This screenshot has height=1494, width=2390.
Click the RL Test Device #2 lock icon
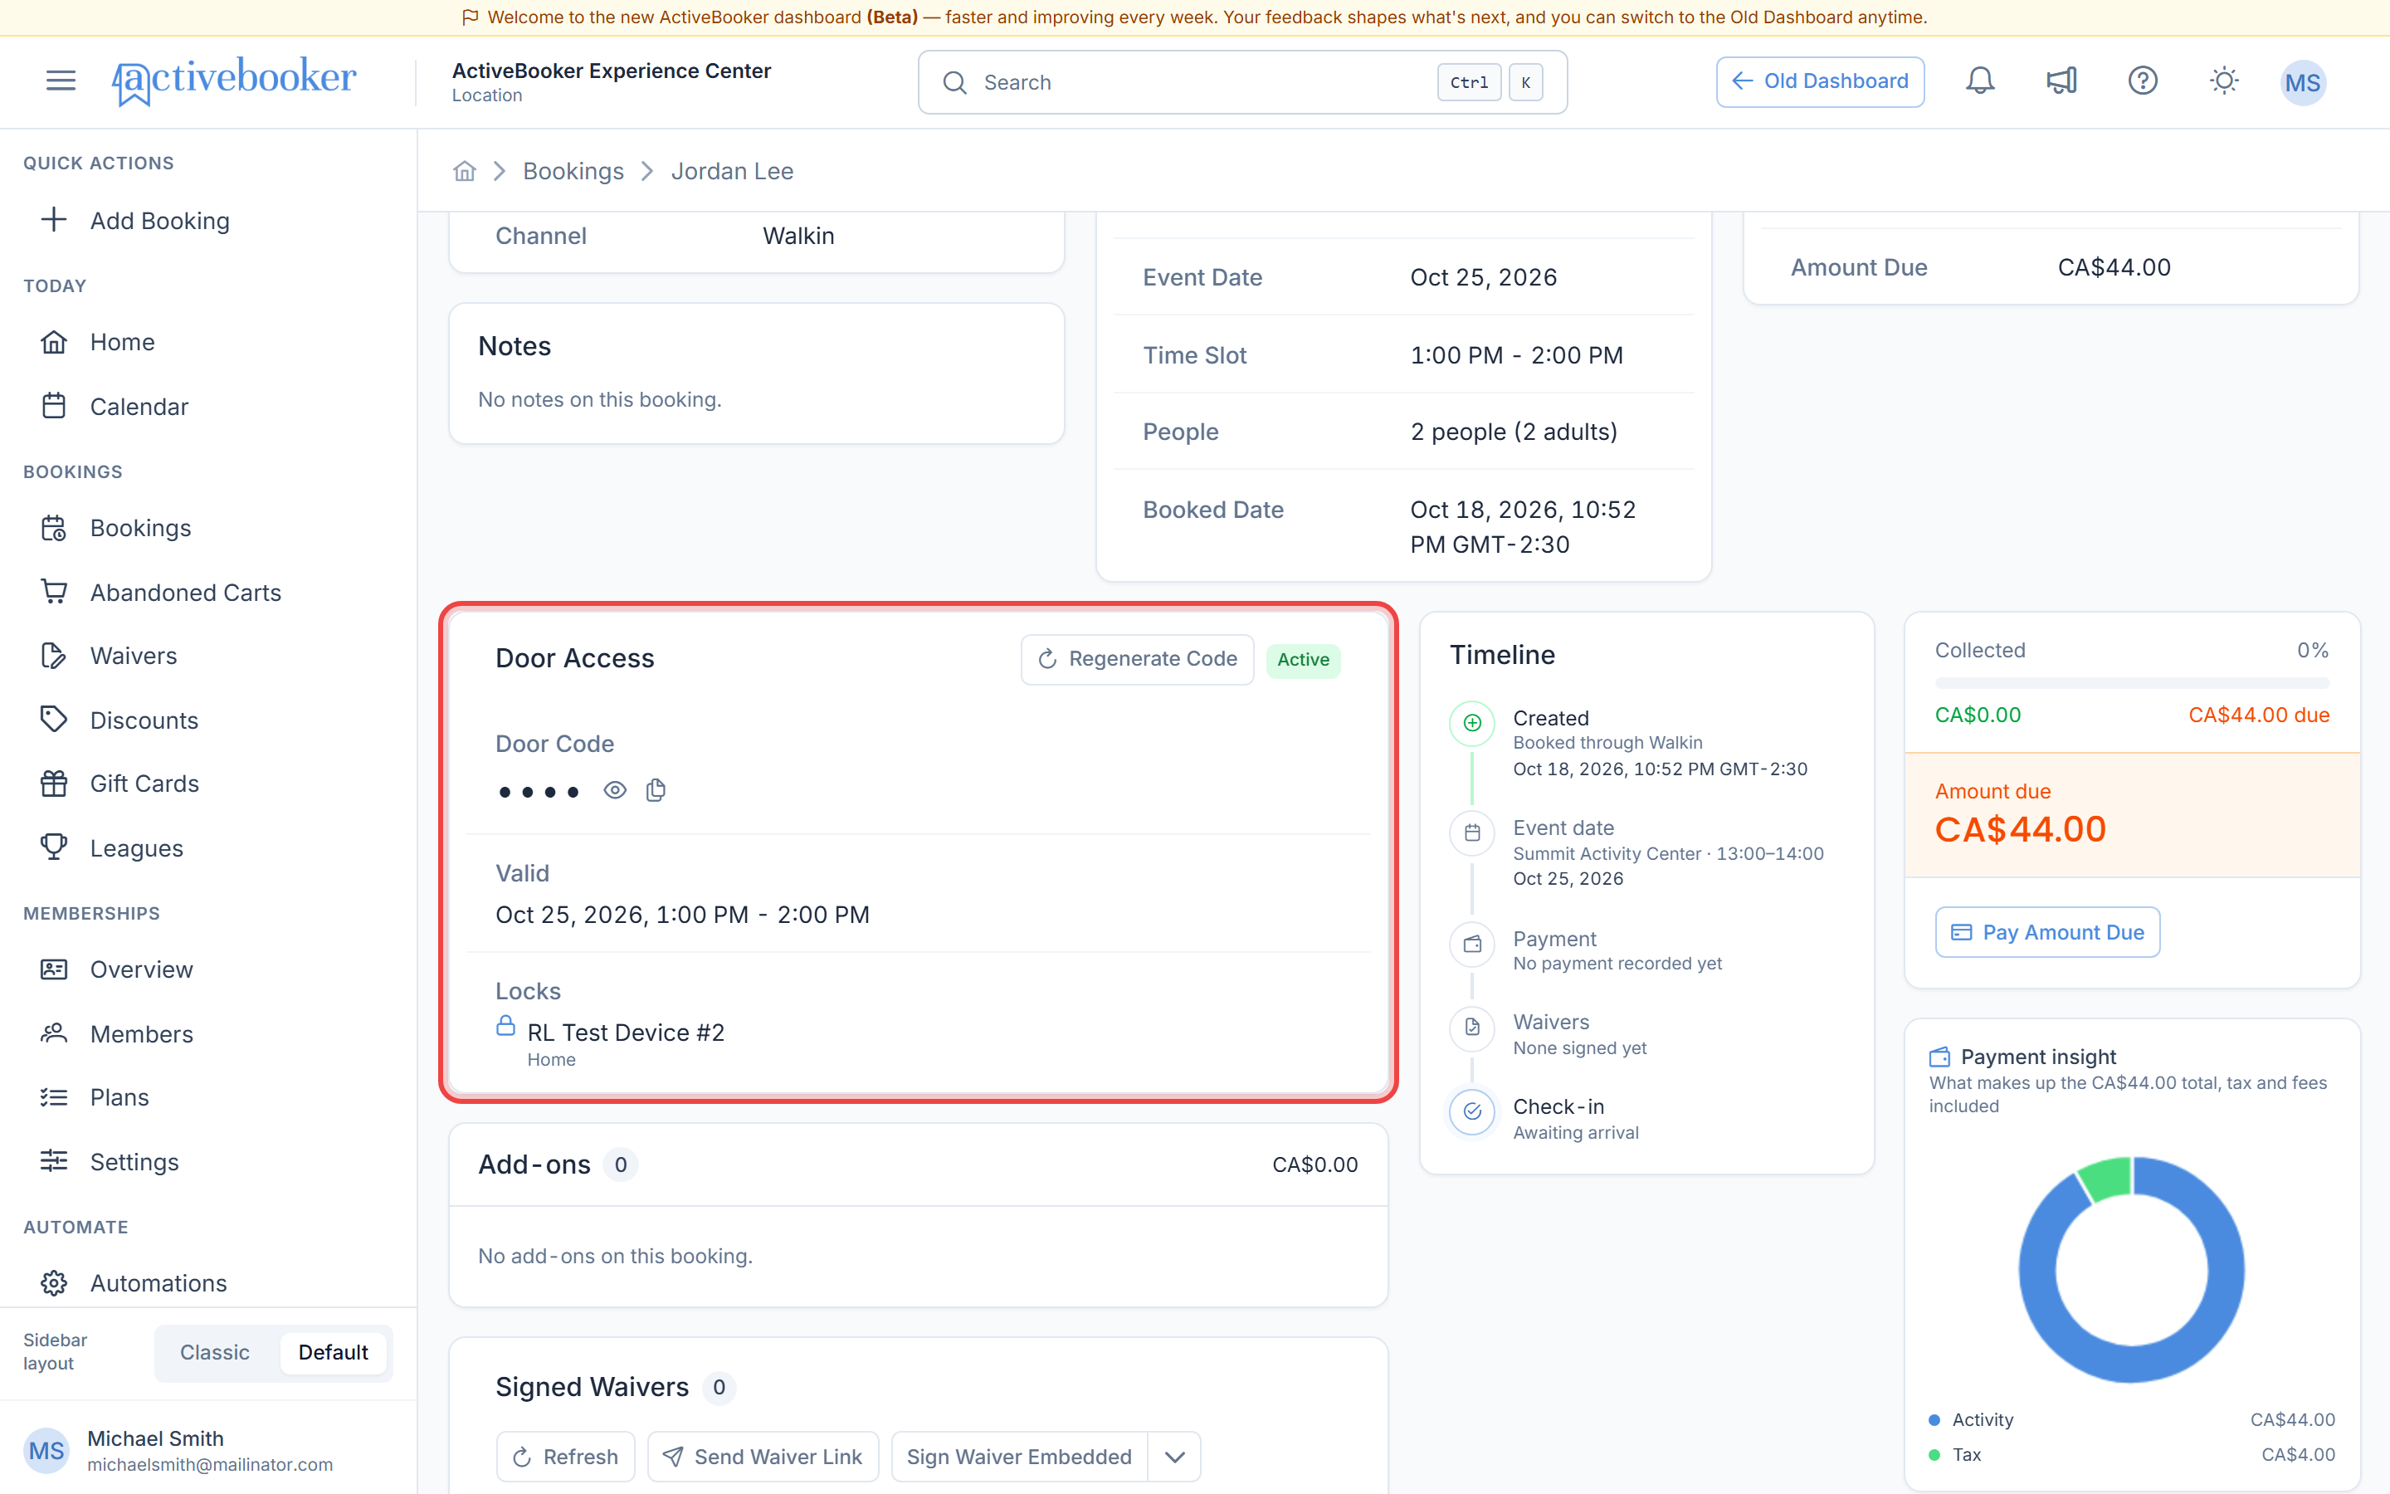point(505,1026)
